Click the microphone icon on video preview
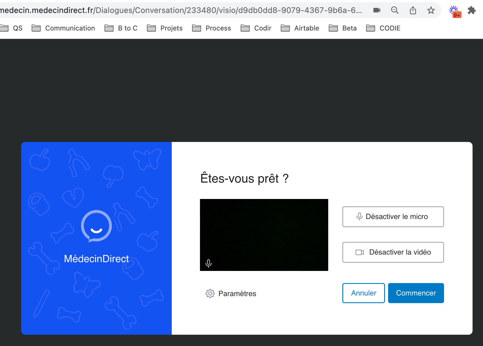483x346 pixels. click(x=208, y=263)
